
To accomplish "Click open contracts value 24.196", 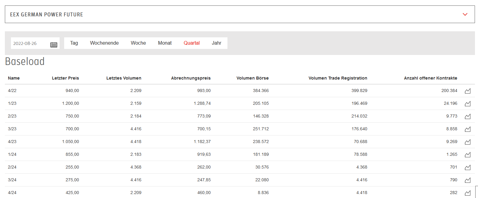I will pyautogui.click(x=451, y=103).
